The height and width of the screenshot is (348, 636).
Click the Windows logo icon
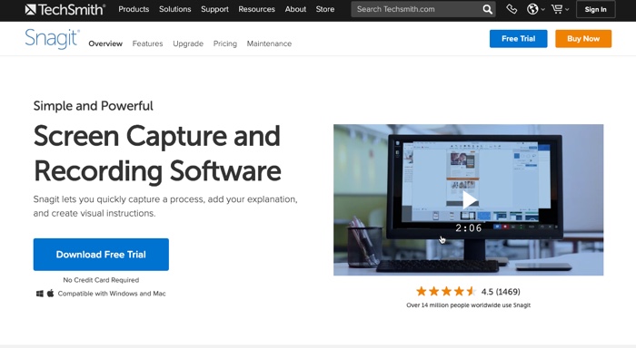tap(40, 294)
